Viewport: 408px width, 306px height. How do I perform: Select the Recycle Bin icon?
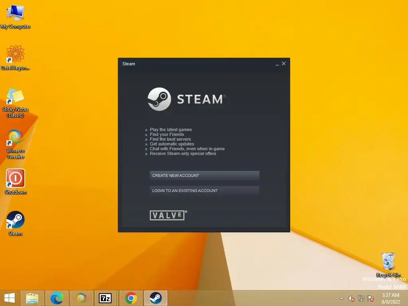click(388, 265)
